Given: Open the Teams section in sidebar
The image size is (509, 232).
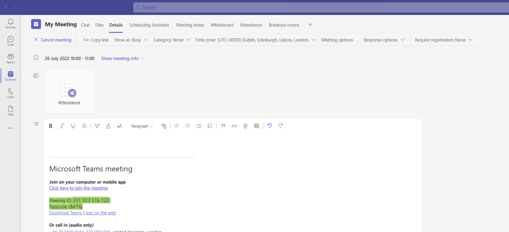Looking at the screenshot, I should [10, 59].
